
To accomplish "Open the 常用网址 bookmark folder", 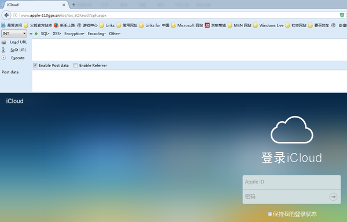I will (127, 25).
